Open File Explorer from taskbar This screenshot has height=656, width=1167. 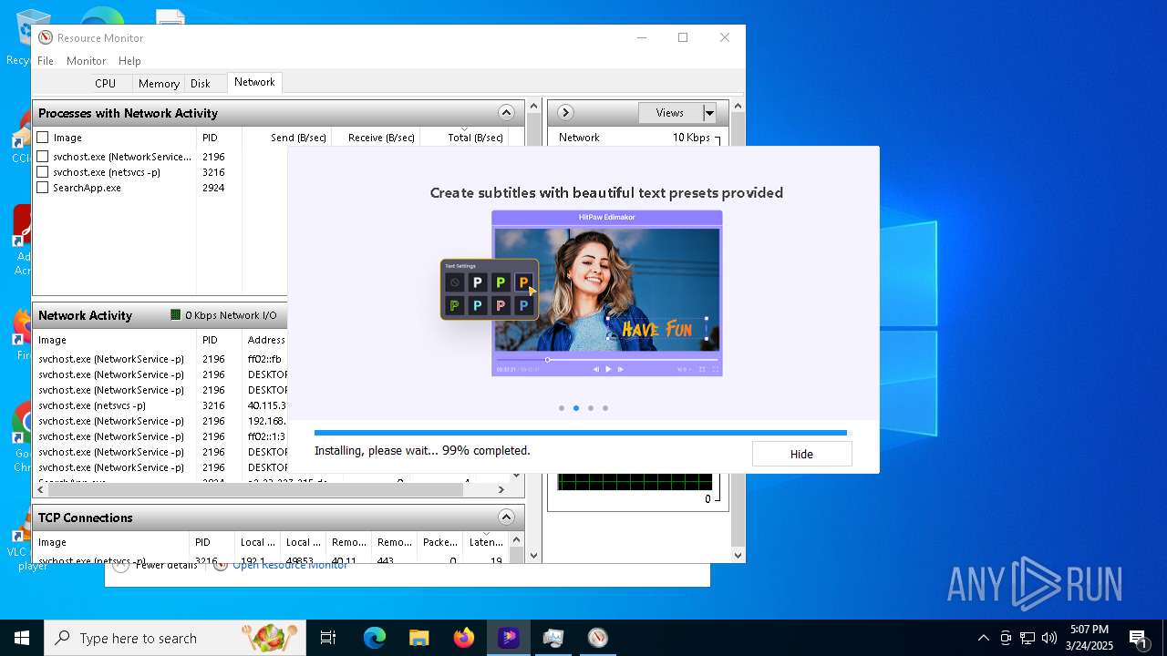click(418, 638)
